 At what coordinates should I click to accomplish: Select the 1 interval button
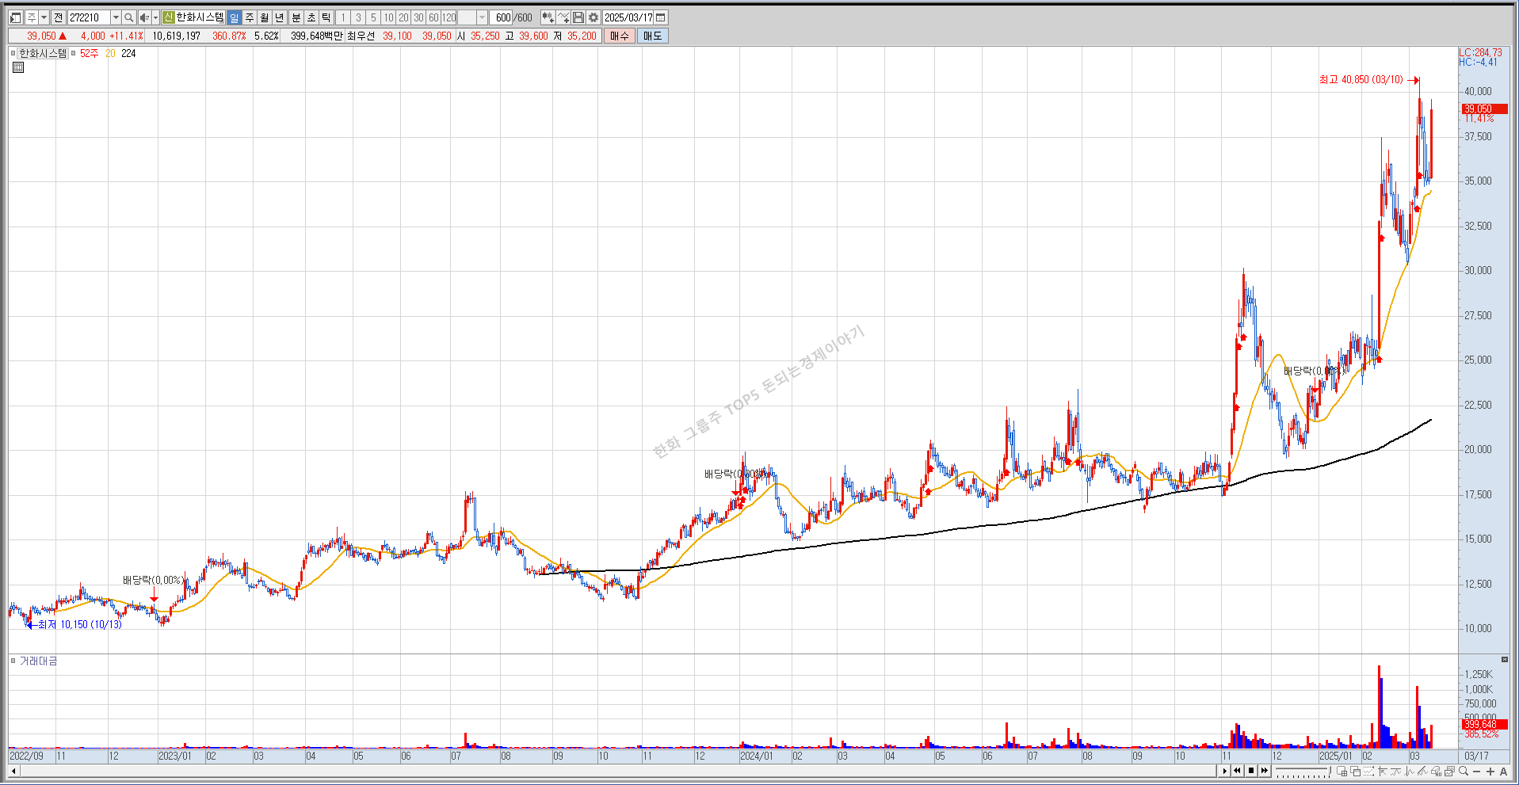342,17
